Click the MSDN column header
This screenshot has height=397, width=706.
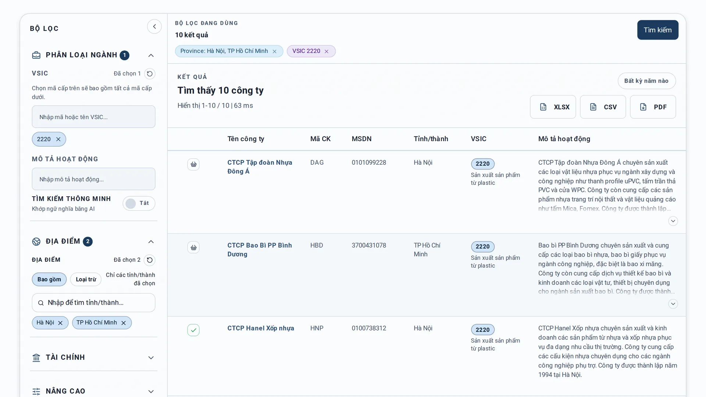click(x=361, y=139)
